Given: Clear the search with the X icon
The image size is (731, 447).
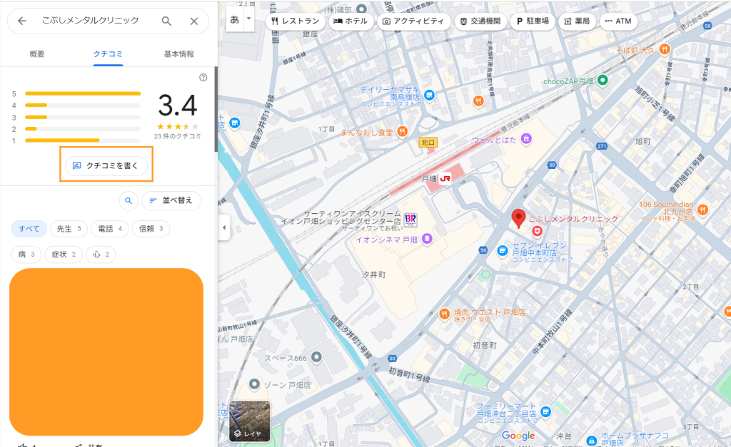Looking at the screenshot, I should click(193, 21).
